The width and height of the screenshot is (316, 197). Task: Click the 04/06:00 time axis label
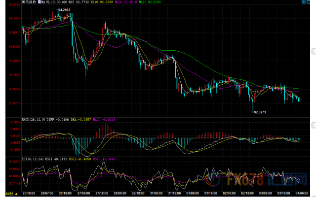[x=302, y=194]
